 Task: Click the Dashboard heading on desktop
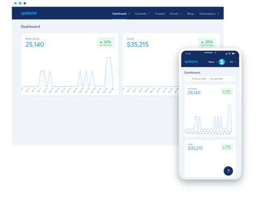click(x=30, y=26)
